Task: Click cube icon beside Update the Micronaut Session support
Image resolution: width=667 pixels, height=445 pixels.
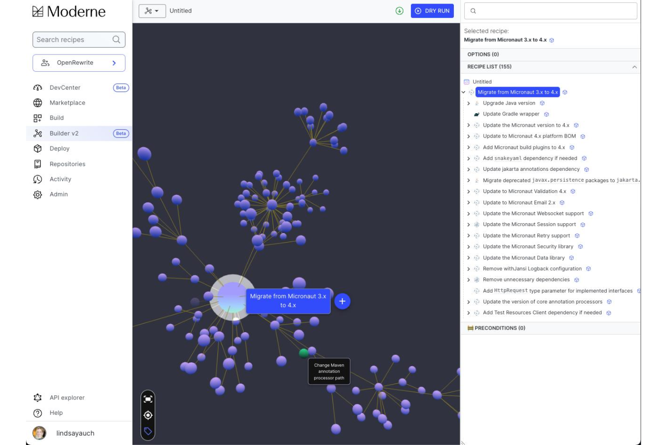Action: 583,225
